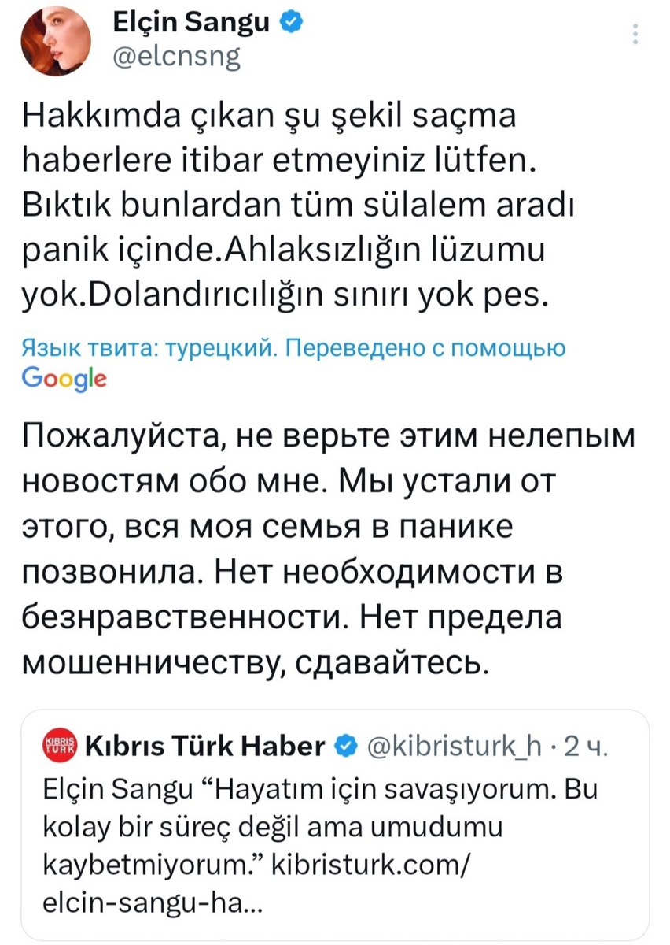Click the translation notice 'Язык твита: турецкий'
Viewport: 670px width, 945px height.
pos(130,347)
